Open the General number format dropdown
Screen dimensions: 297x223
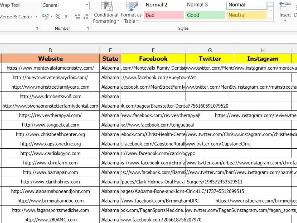click(x=87, y=5)
